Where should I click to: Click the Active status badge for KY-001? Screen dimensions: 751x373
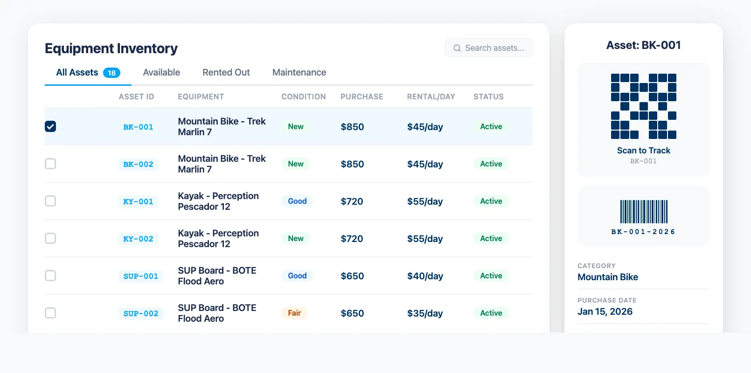coord(491,201)
